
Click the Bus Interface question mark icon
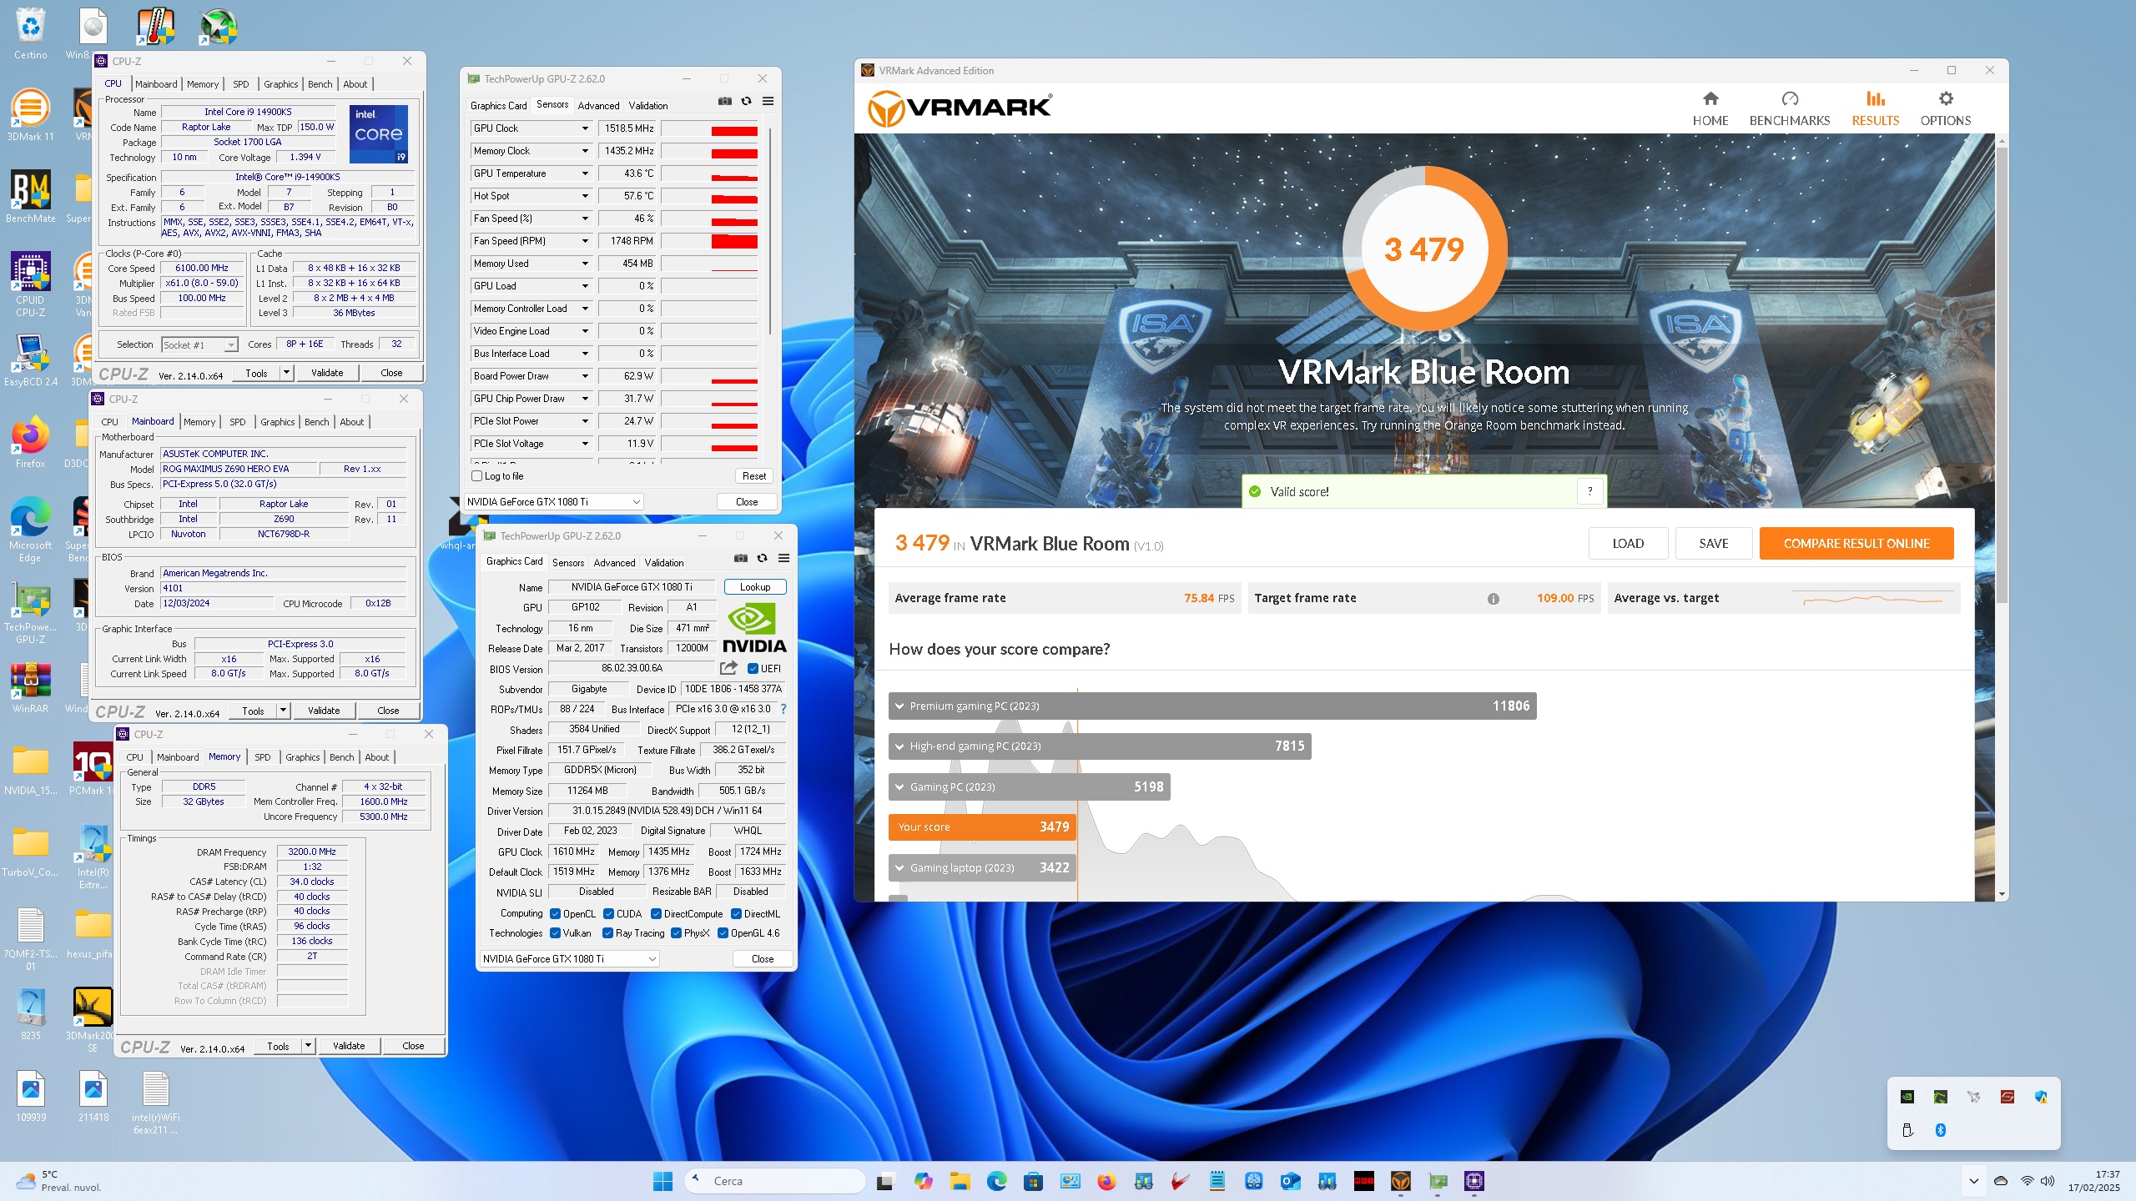tap(783, 709)
